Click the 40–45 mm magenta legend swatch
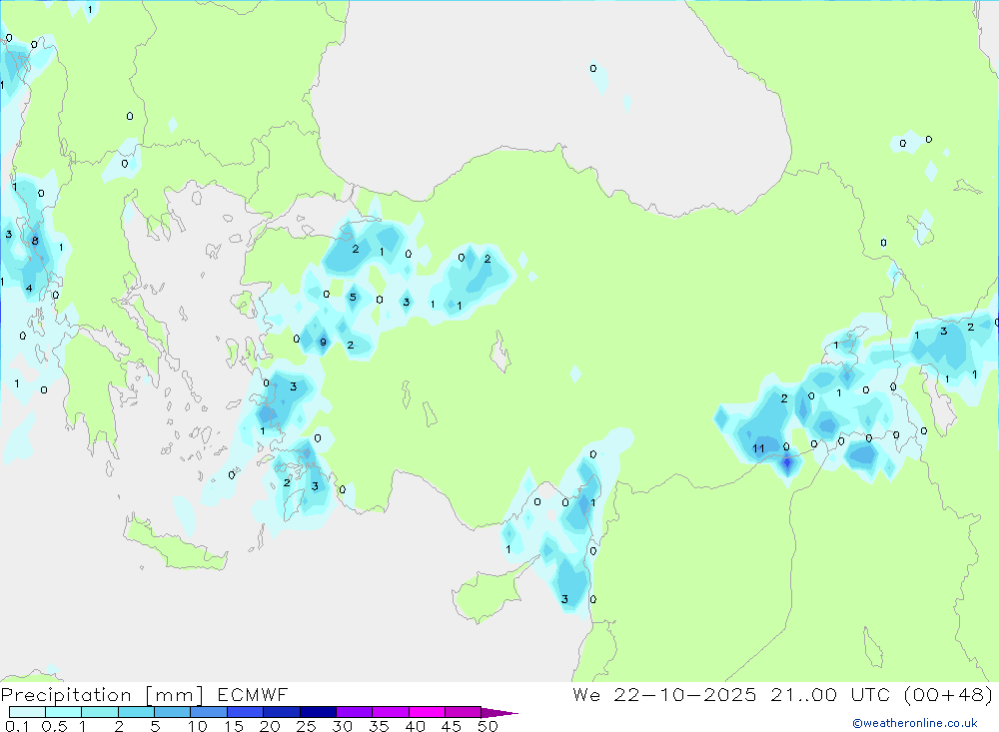999x732 pixels. [427, 712]
